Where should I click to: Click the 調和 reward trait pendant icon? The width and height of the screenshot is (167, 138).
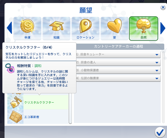(x=10, y=68)
